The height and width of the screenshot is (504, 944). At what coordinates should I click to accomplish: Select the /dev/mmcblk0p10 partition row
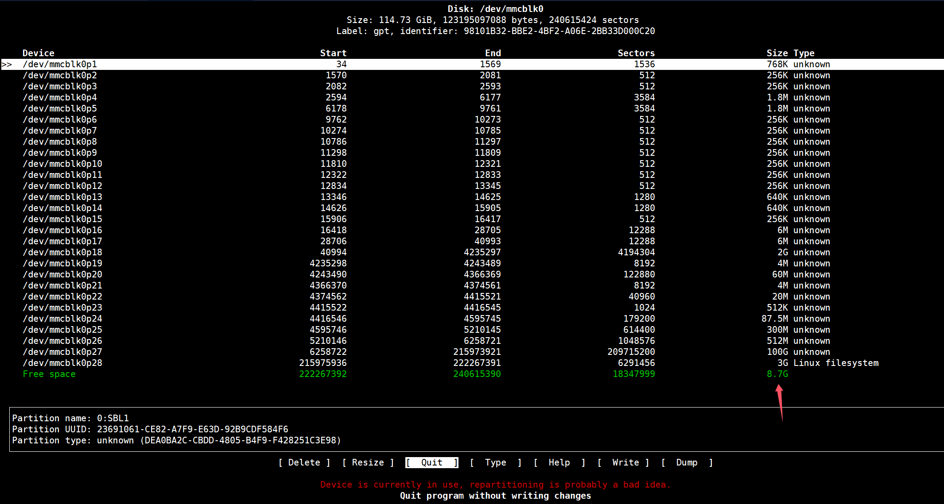tap(62, 164)
